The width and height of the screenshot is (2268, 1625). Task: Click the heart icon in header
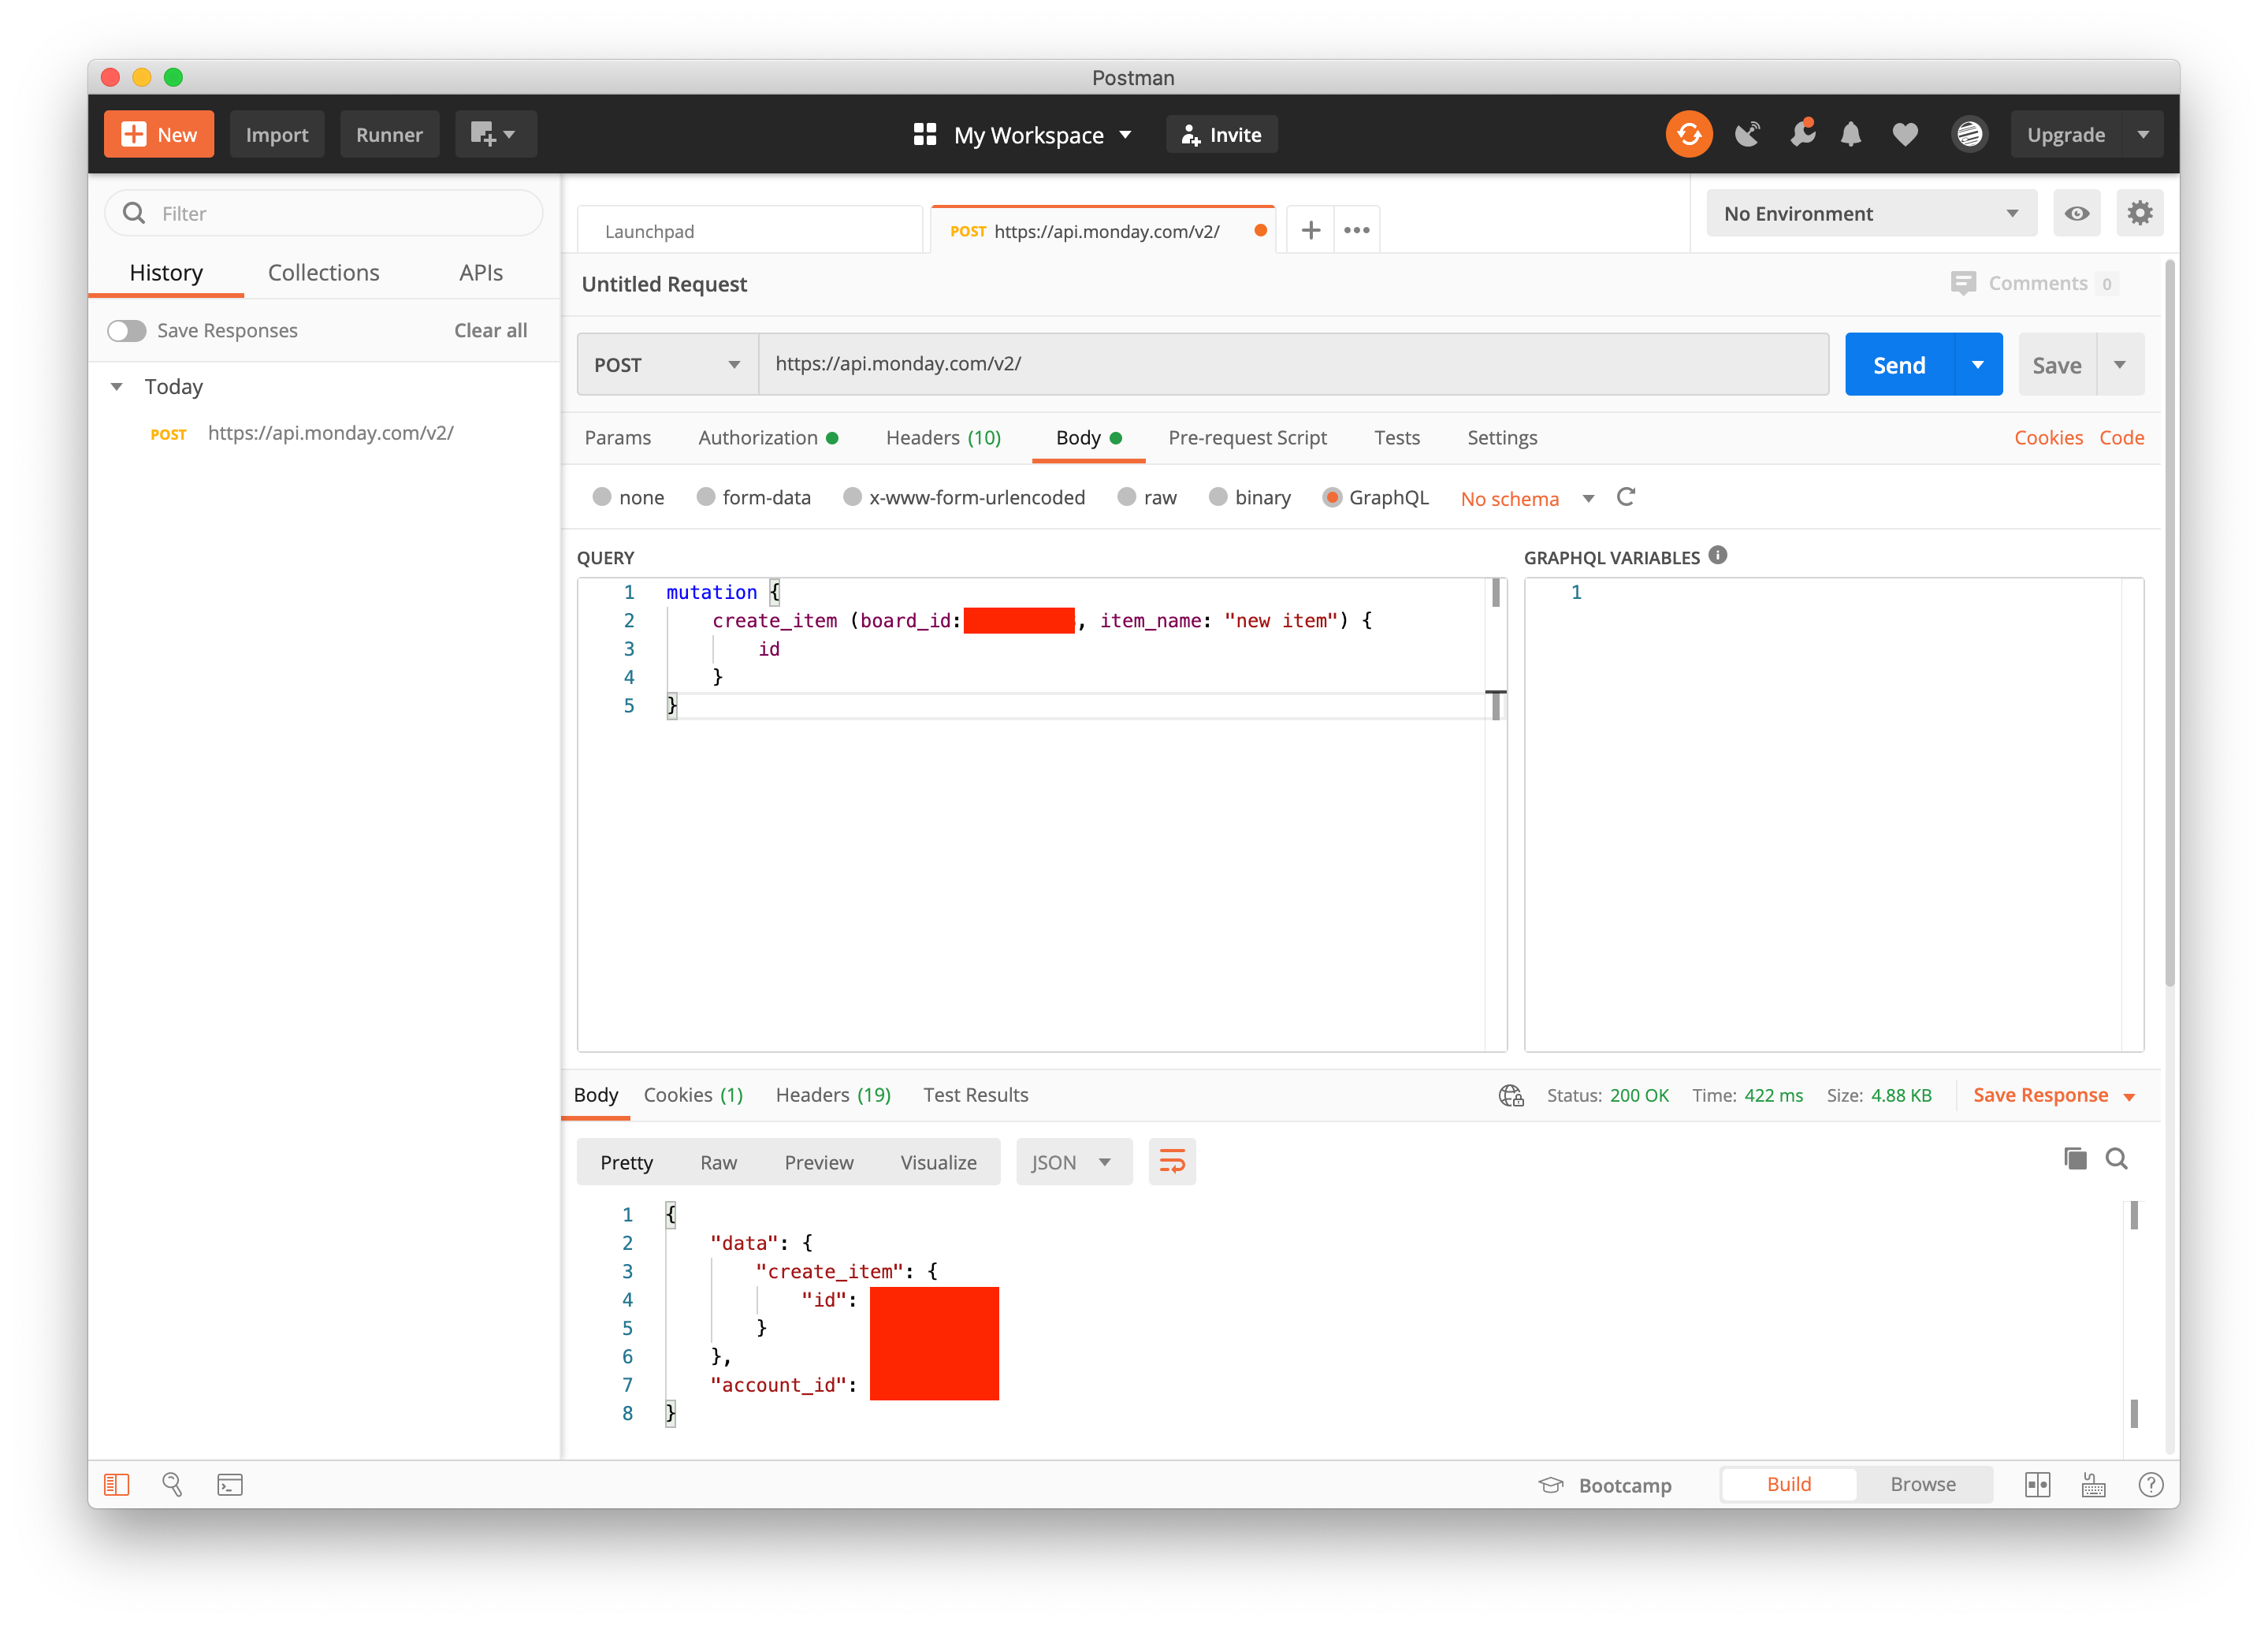(1905, 134)
